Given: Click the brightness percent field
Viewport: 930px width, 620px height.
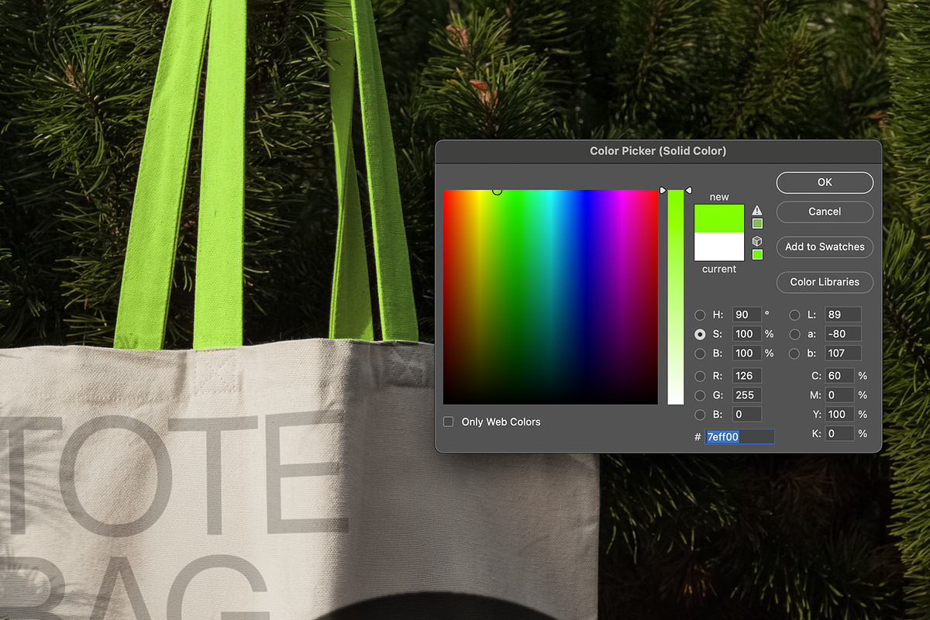Looking at the screenshot, I should tap(747, 353).
